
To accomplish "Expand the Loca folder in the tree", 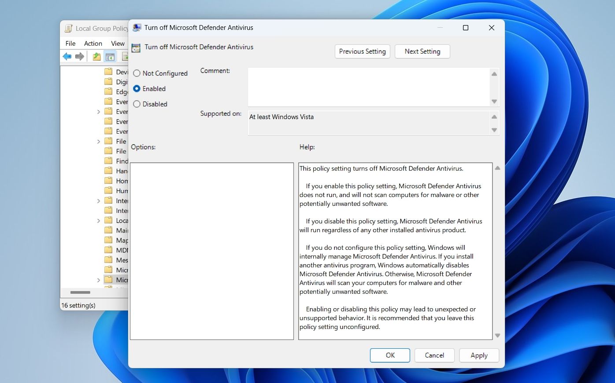I will [x=99, y=220].
